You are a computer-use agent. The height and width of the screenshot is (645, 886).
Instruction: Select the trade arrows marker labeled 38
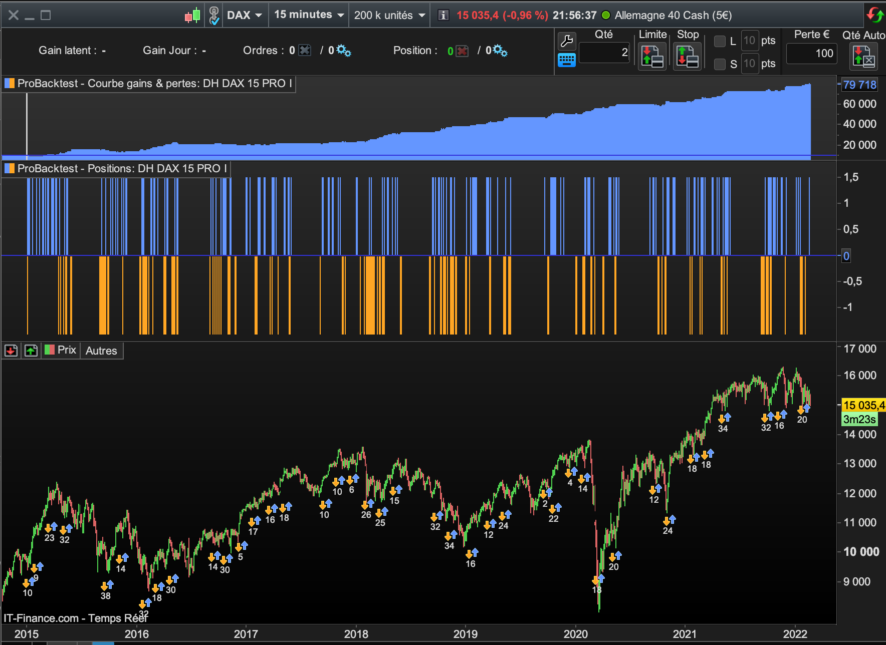(107, 585)
